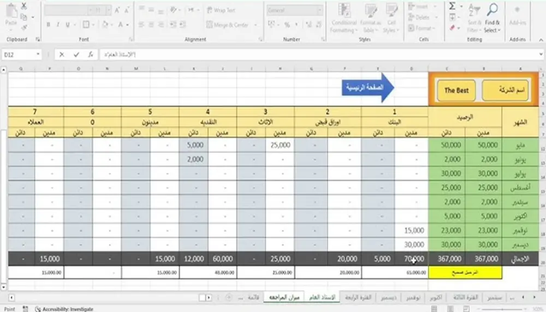The width and height of the screenshot is (546, 312).
Task: Click the Center alignment icon
Action: (x=151, y=25)
